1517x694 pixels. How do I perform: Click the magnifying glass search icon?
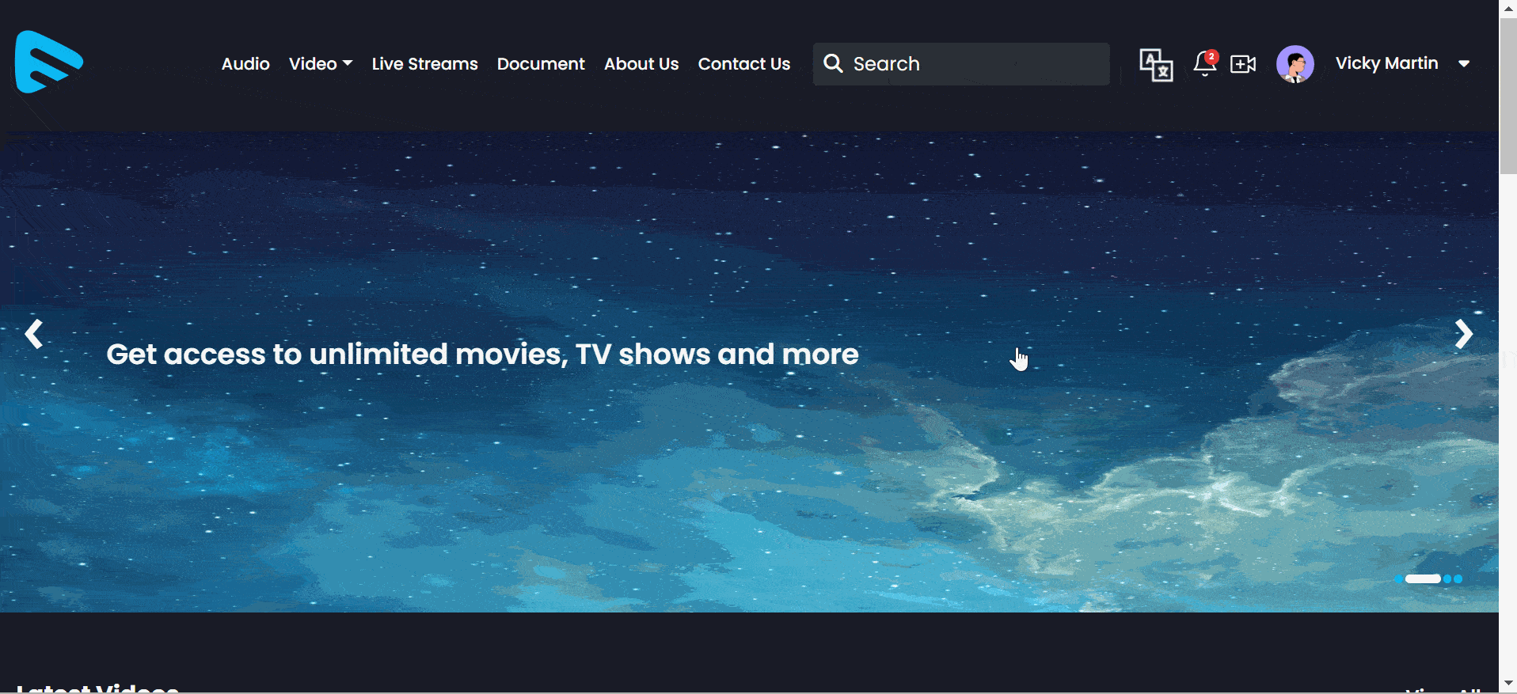click(x=832, y=63)
